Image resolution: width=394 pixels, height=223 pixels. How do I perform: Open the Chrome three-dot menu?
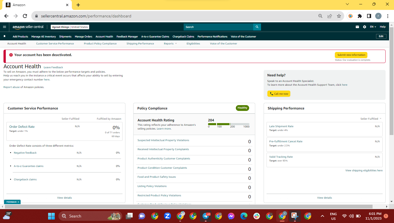[x=388, y=16]
